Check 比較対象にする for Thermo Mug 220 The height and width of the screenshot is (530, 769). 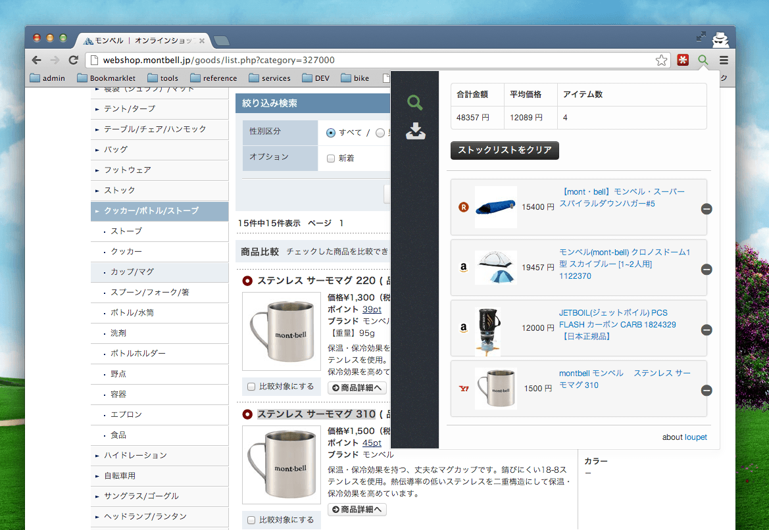pyautogui.click(x=251, y=387)
